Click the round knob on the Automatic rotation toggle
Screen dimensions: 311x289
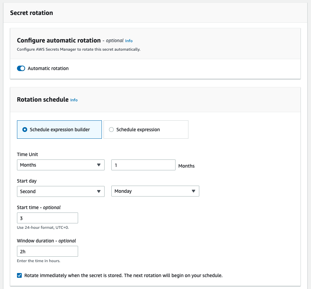tap(23, 68)
